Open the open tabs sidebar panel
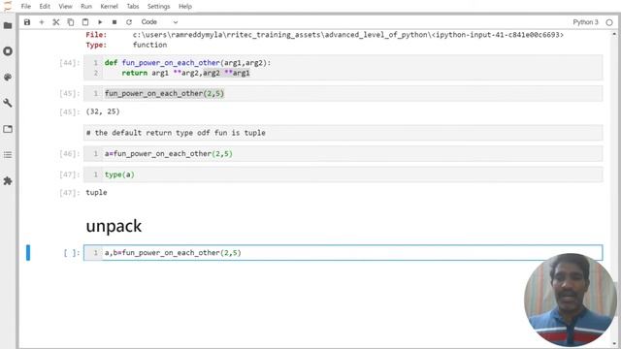Image resolution: width=621 pixels, height=349 pixels. click(x=8, y=129)
